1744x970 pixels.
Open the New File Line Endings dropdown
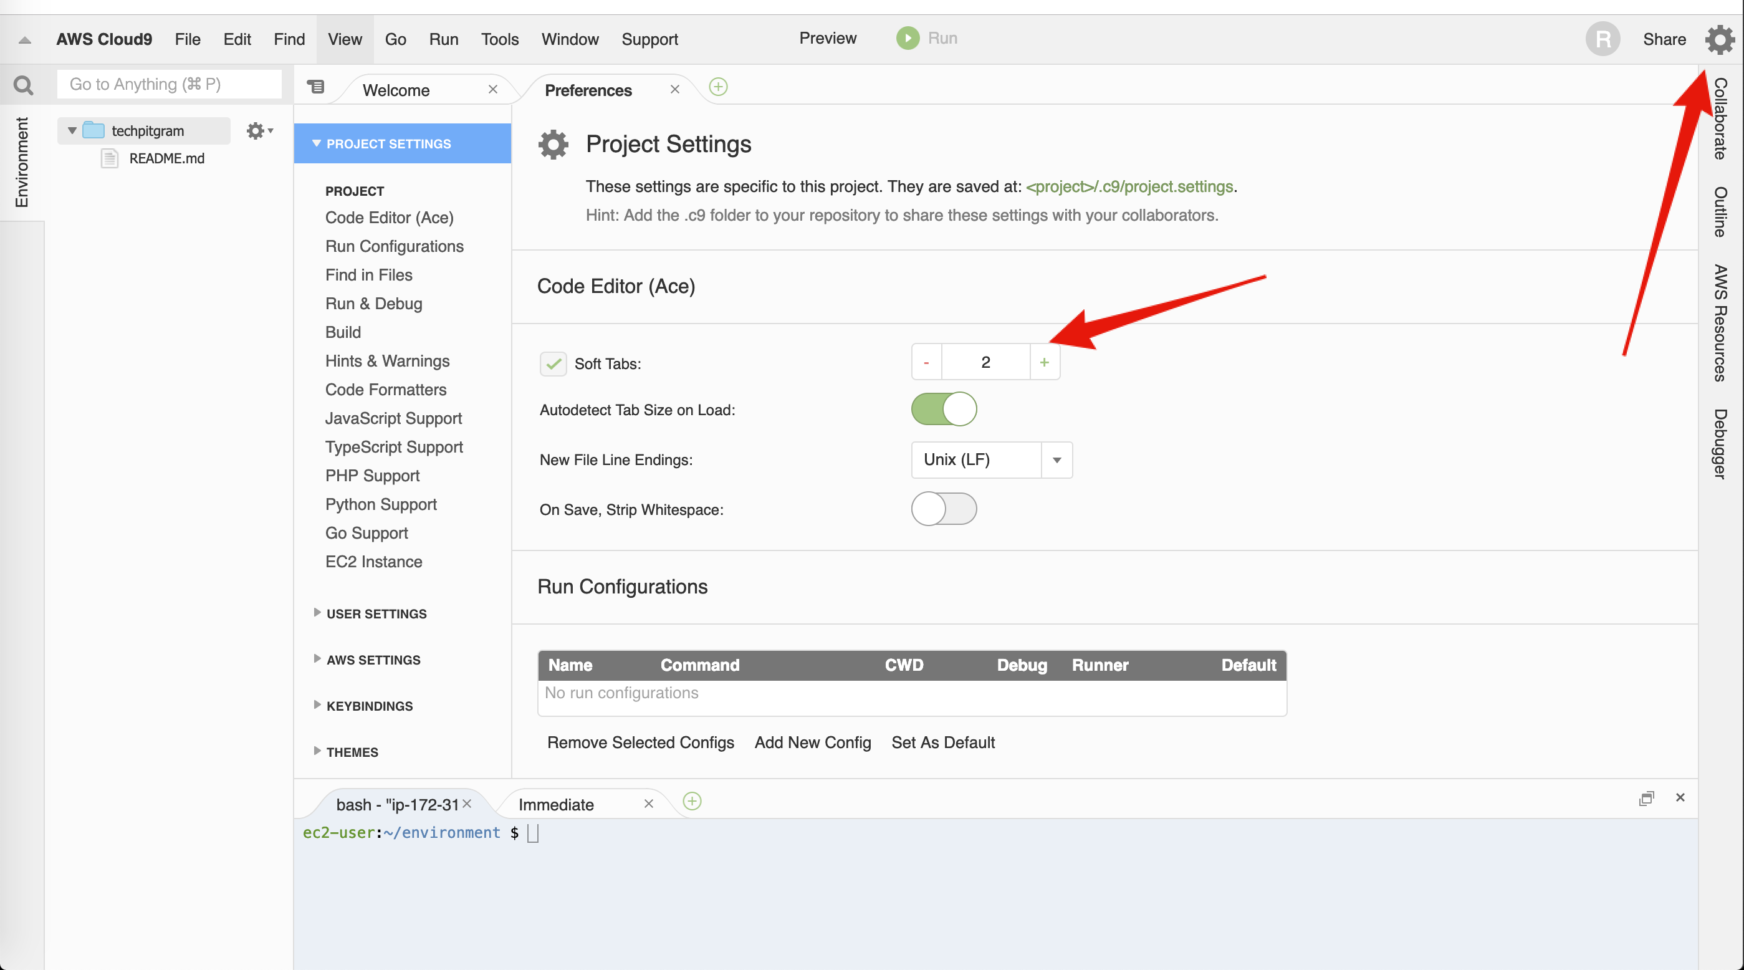pos(1055,459)
